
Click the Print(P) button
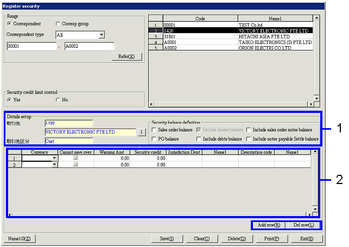click(269, 238)
